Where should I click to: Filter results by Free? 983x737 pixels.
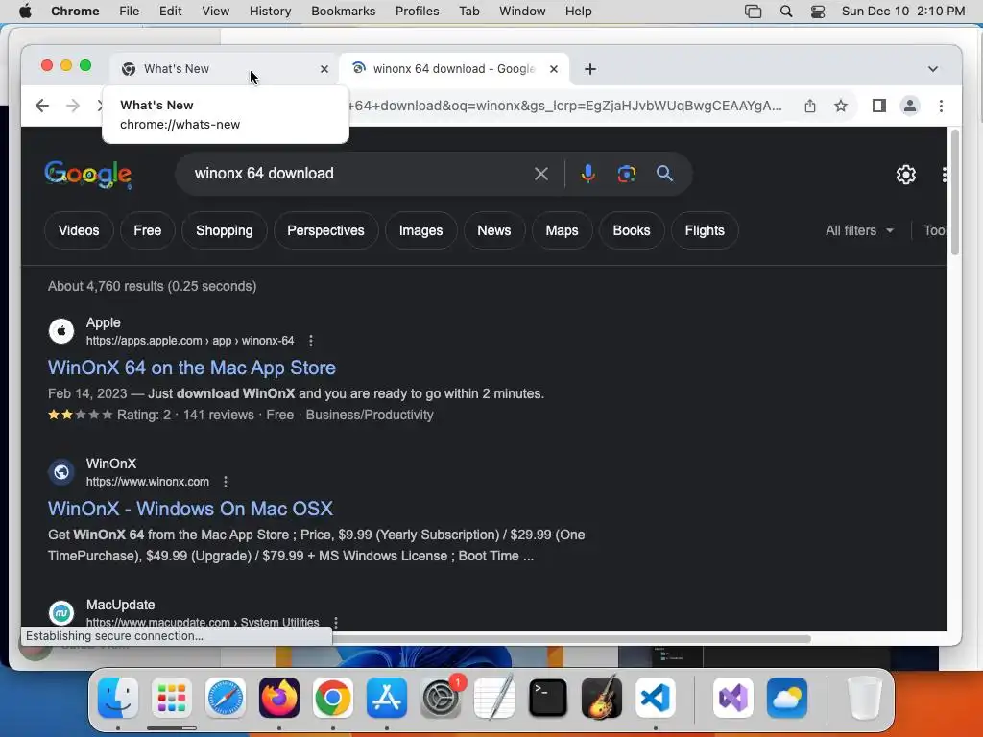pos(147,230)
